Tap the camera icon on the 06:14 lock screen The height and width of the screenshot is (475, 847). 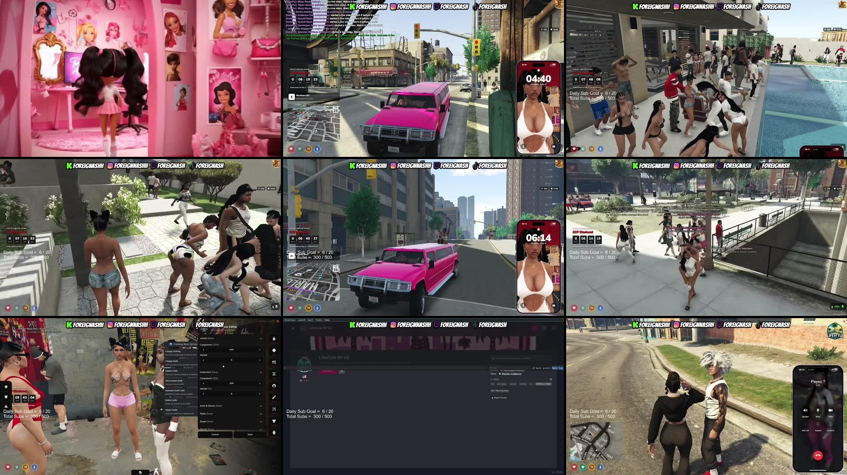click(x=553, y=305)
